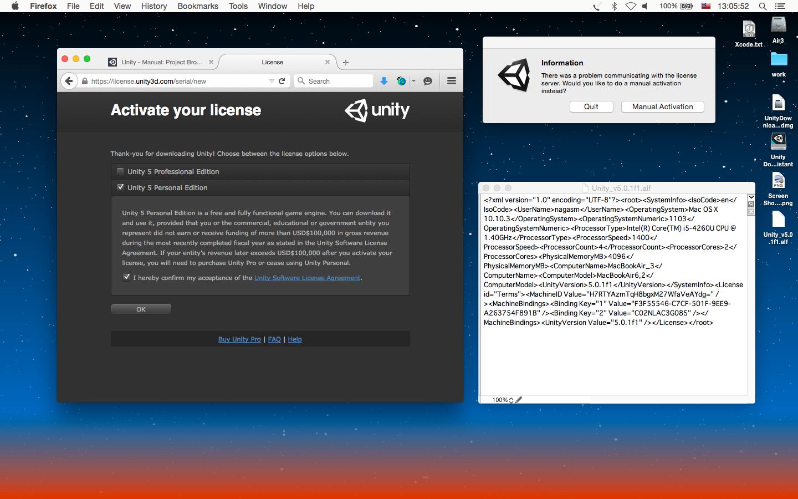Choose Manual Activation in the dialog
The image size is (798, 499).
coord(663,106)
